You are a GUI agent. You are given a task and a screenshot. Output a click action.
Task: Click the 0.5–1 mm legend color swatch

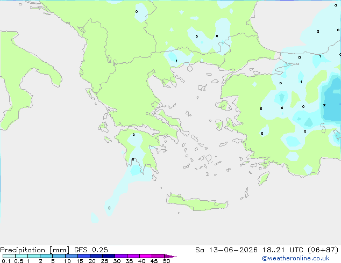[x=22, y=256]
